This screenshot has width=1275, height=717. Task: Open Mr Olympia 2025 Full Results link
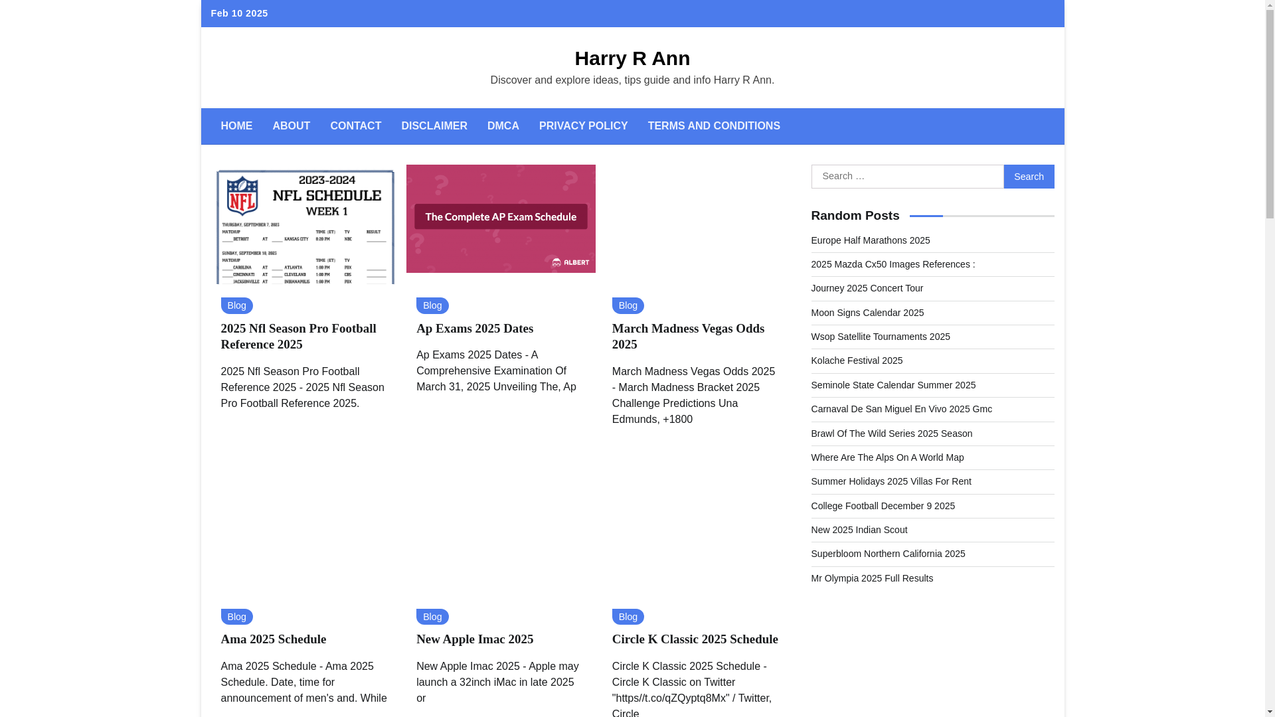872,578
